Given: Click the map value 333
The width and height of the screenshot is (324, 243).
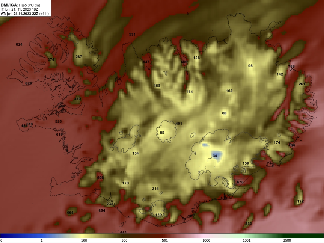Looking at the screenshot, I should [x=249, y=224].
